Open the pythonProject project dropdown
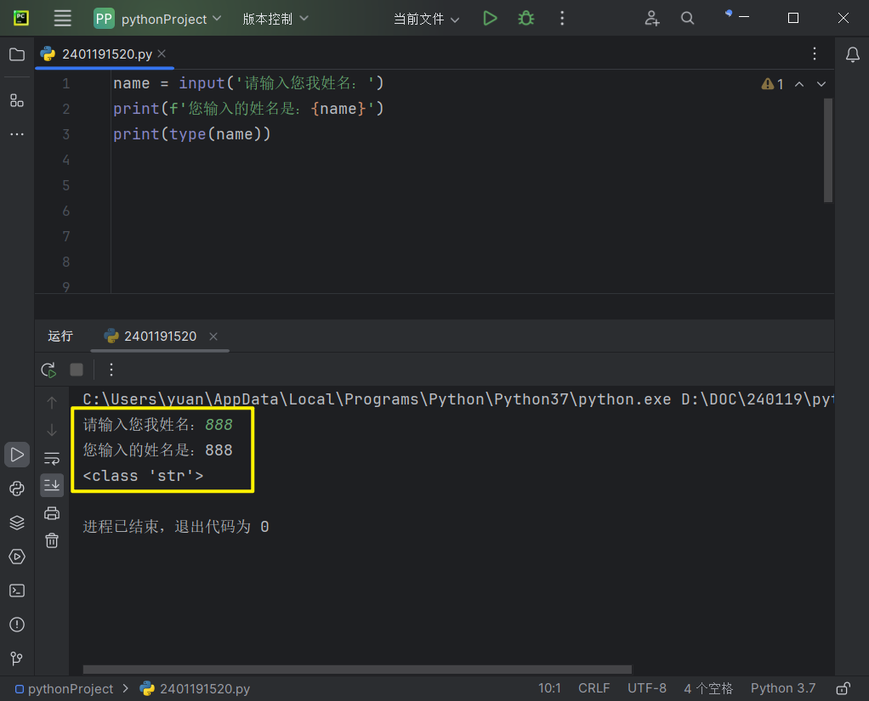 [x=158, y=19]
